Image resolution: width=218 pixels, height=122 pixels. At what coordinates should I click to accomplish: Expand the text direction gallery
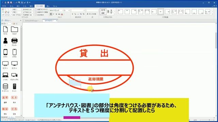(114, 14)
